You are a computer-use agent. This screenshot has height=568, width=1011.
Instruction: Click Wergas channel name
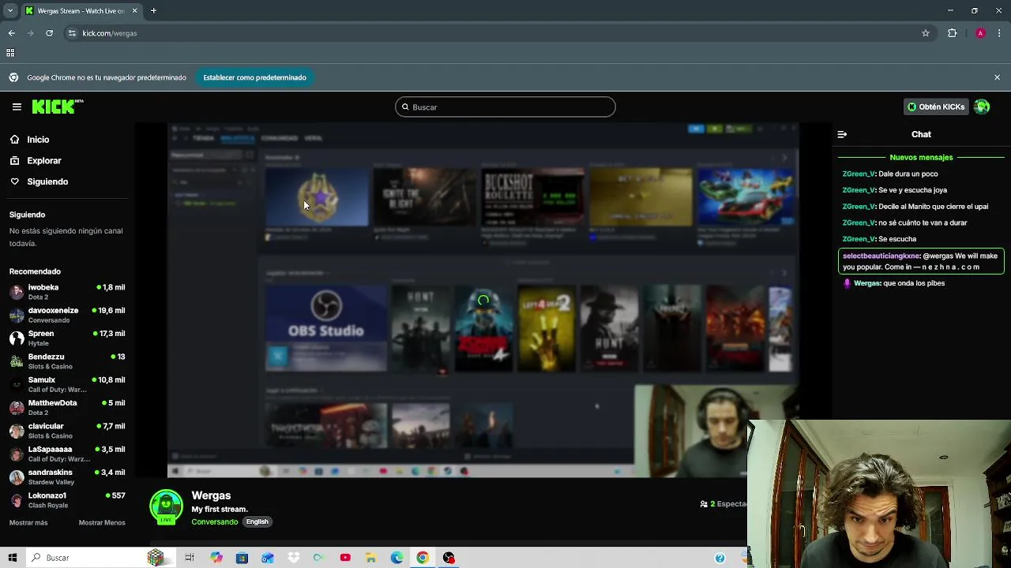tap(211, 495)
